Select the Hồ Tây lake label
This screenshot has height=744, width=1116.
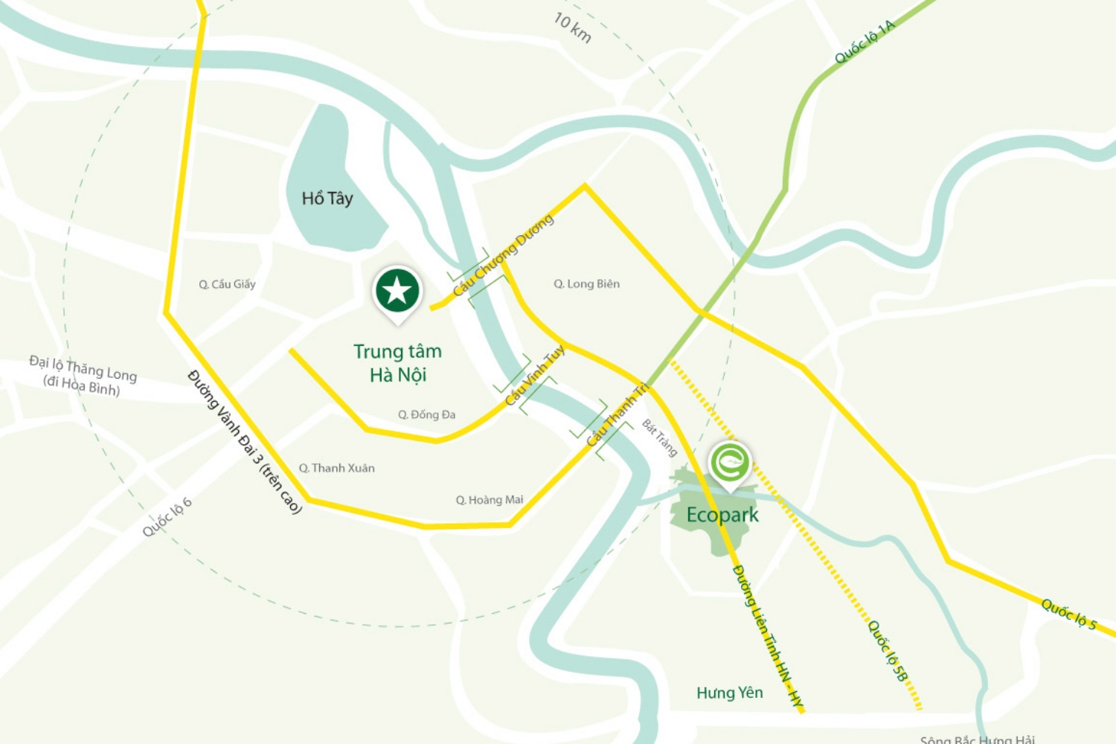(327, 198)
